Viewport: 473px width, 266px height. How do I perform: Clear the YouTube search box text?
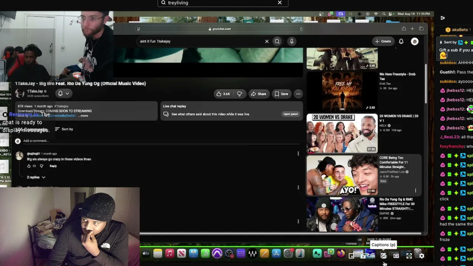point(267,41)
